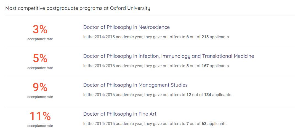295x133 pixels.
Task: Click the 3% acceptance rate figure
Action: [40, 29]
